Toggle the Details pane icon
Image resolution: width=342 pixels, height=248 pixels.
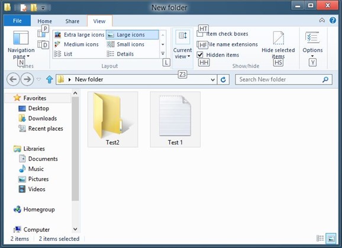click(x=41, y=44)
